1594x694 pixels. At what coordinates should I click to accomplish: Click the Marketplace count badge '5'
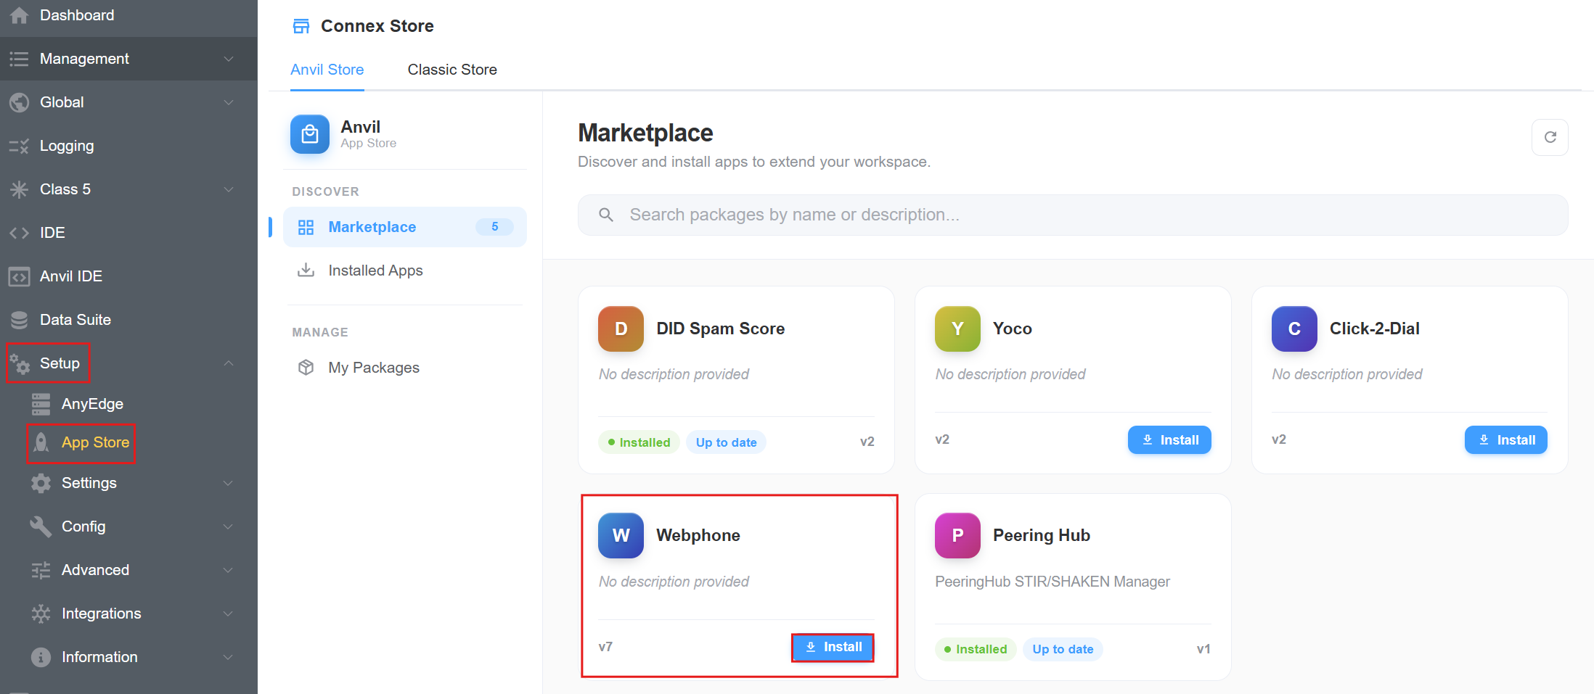point(494,227)
